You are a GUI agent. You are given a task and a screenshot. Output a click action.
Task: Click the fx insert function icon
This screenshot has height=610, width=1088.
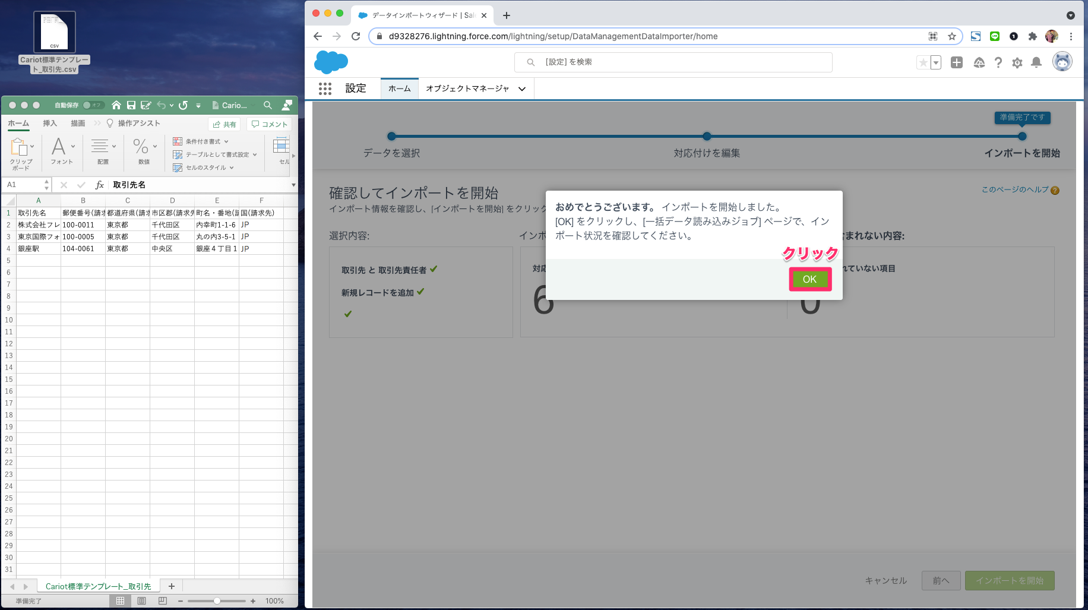tap(100, 185)
